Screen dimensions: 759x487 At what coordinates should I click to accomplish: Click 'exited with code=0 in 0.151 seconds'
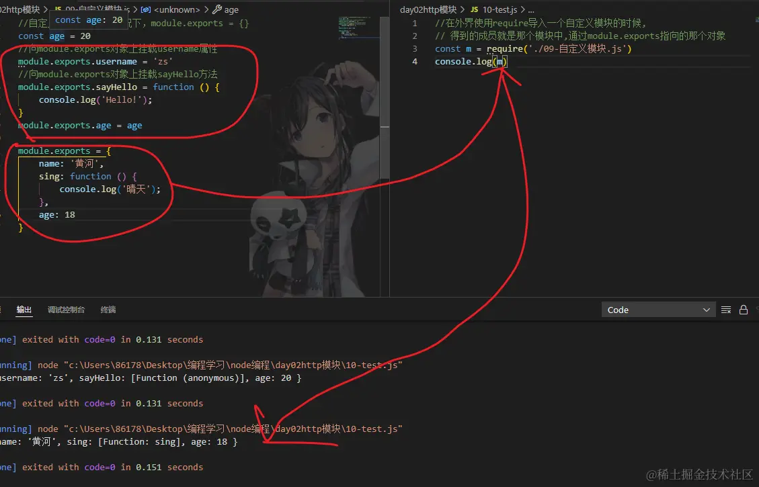[x=112, y=467]
